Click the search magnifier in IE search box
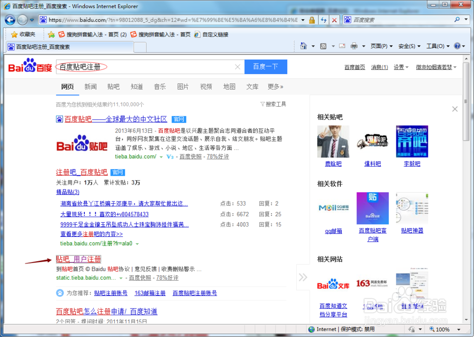This screenshot has height=337, width=474. 457,19
